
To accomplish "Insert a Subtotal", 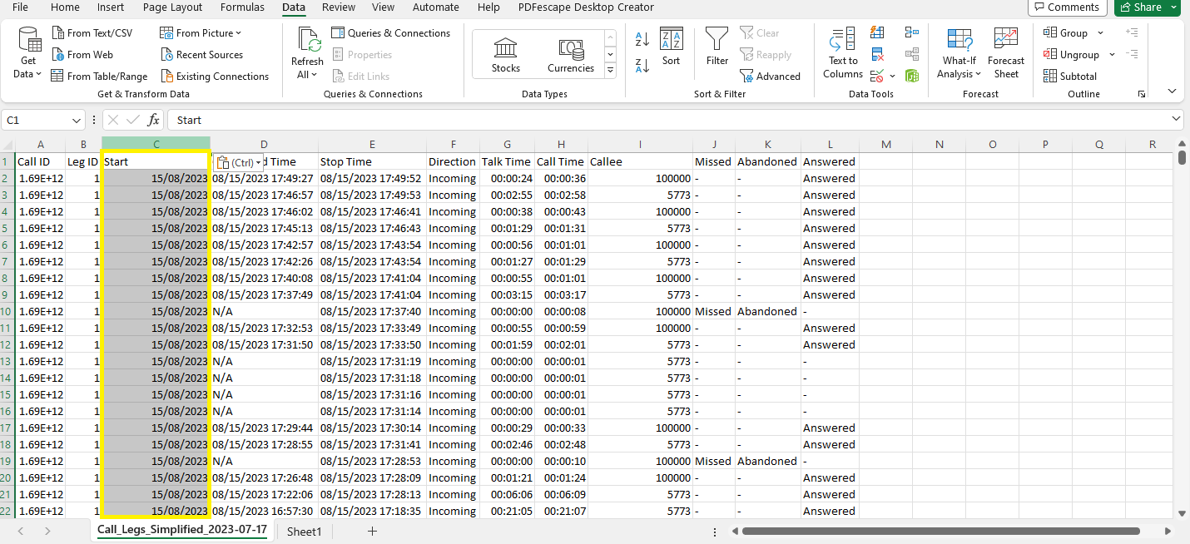I will (x=1070, y=77).
